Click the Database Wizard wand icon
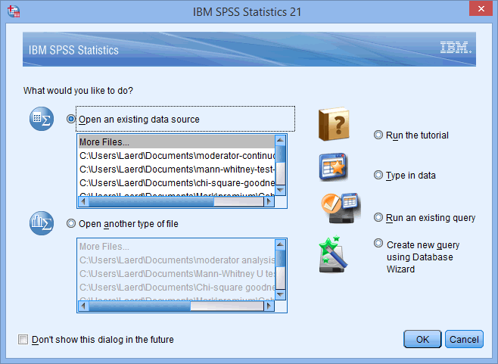This screenshot has height=364, width=498. point(333,254)
